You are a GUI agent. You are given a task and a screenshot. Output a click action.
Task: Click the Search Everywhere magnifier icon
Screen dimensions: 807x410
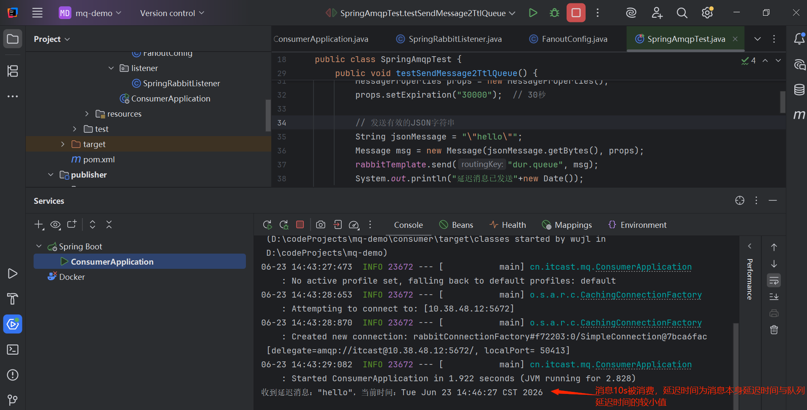click(x=682, y=13)
